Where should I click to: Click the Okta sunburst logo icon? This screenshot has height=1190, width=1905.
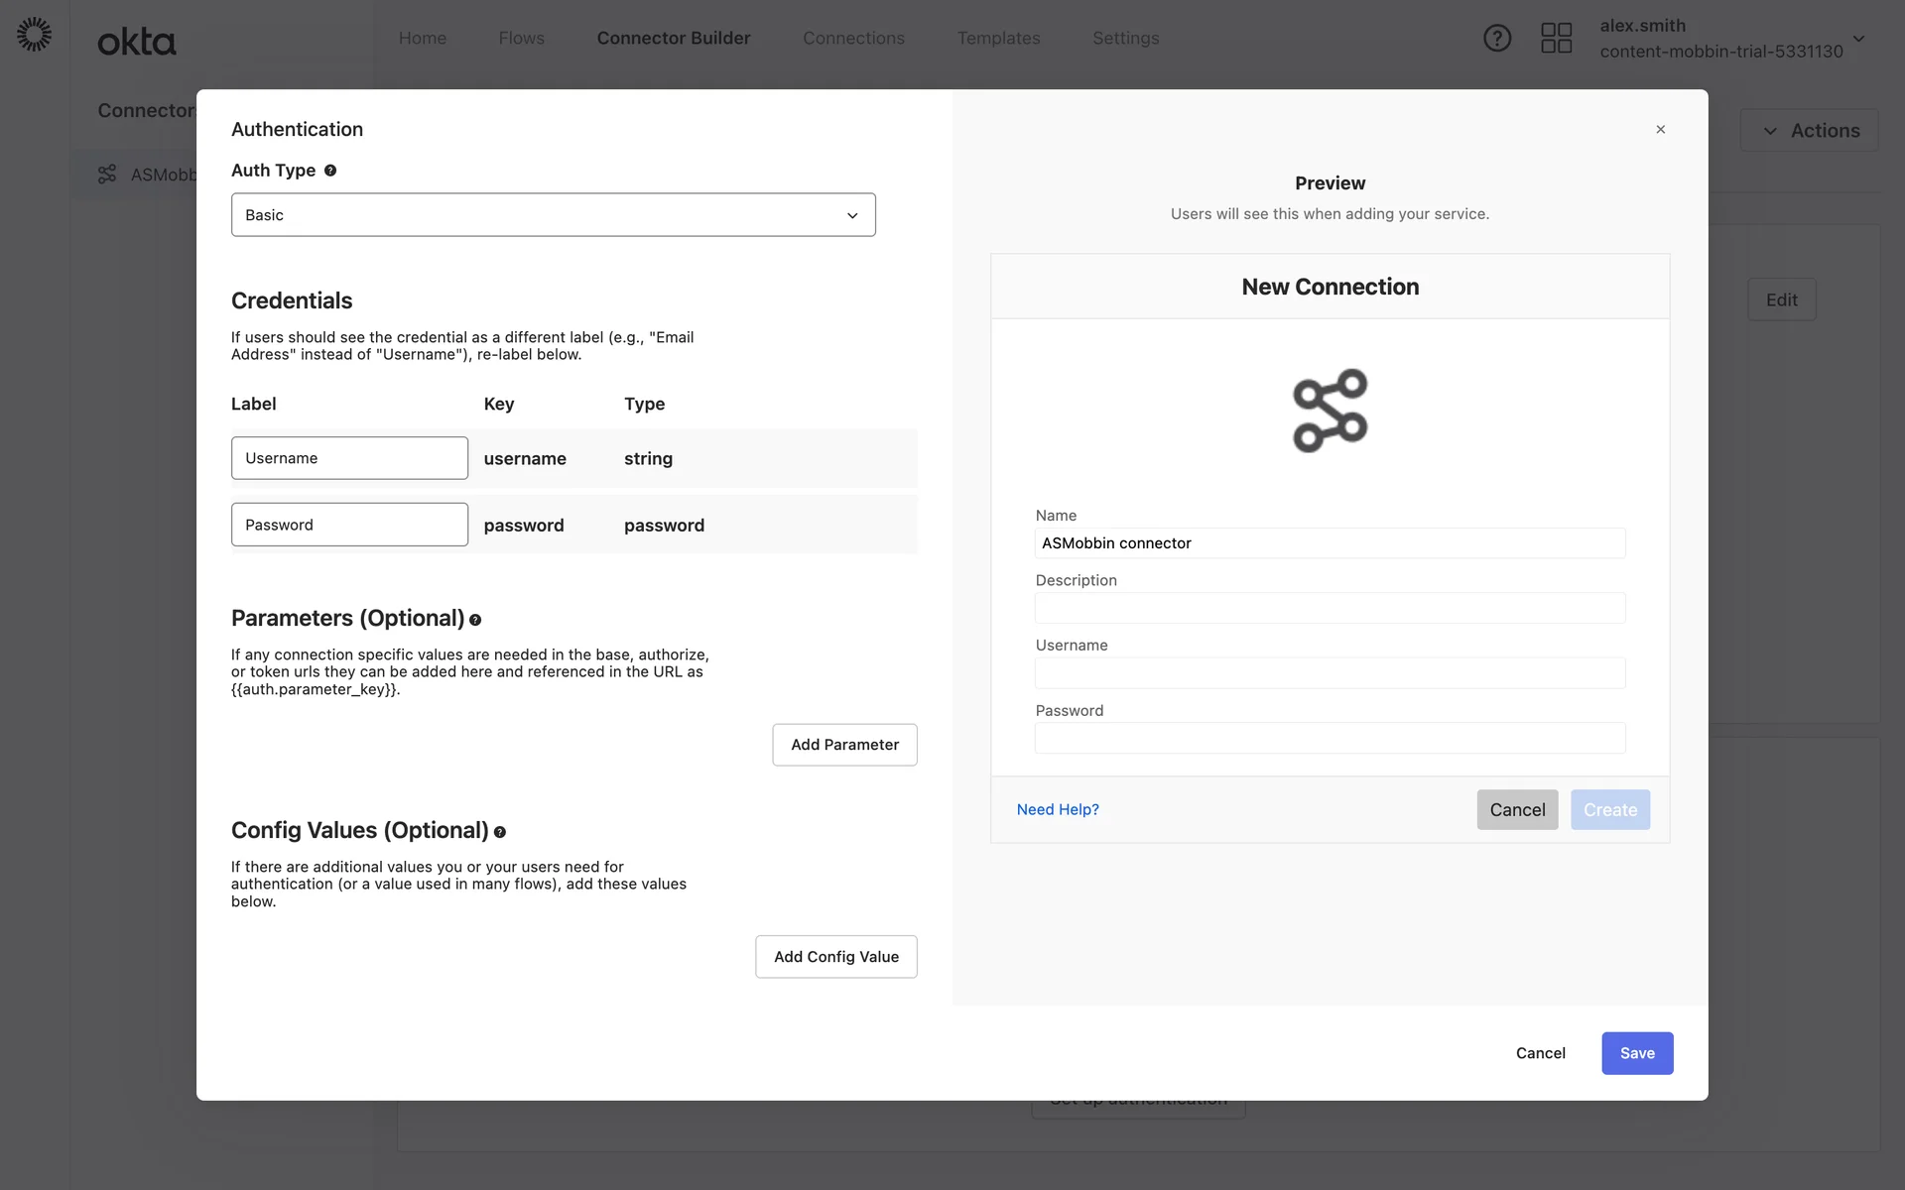pos(35,35)
